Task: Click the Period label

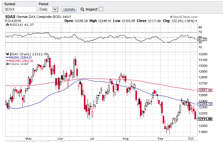Action: [44, 4]
